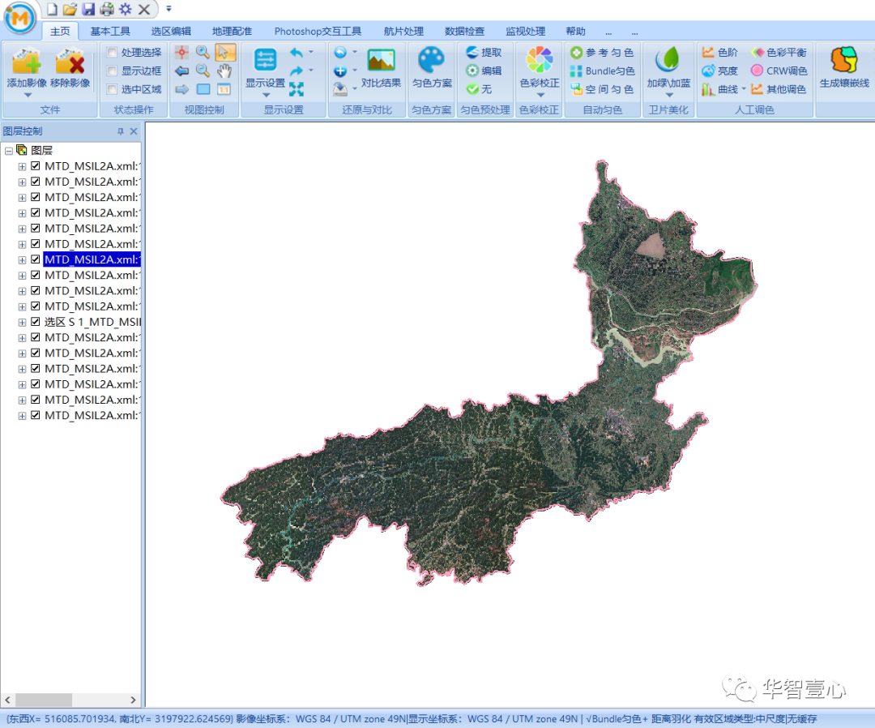Switch to the 地理配准 tab
Image resolution: width=875 pixels, height=728 pixels.
tap(232, 32)
